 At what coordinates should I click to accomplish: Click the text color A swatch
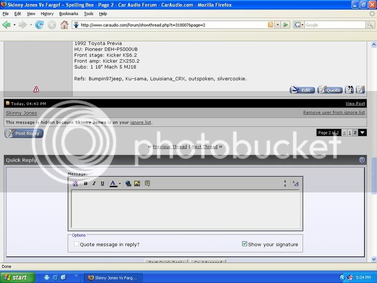click(113, 183)
